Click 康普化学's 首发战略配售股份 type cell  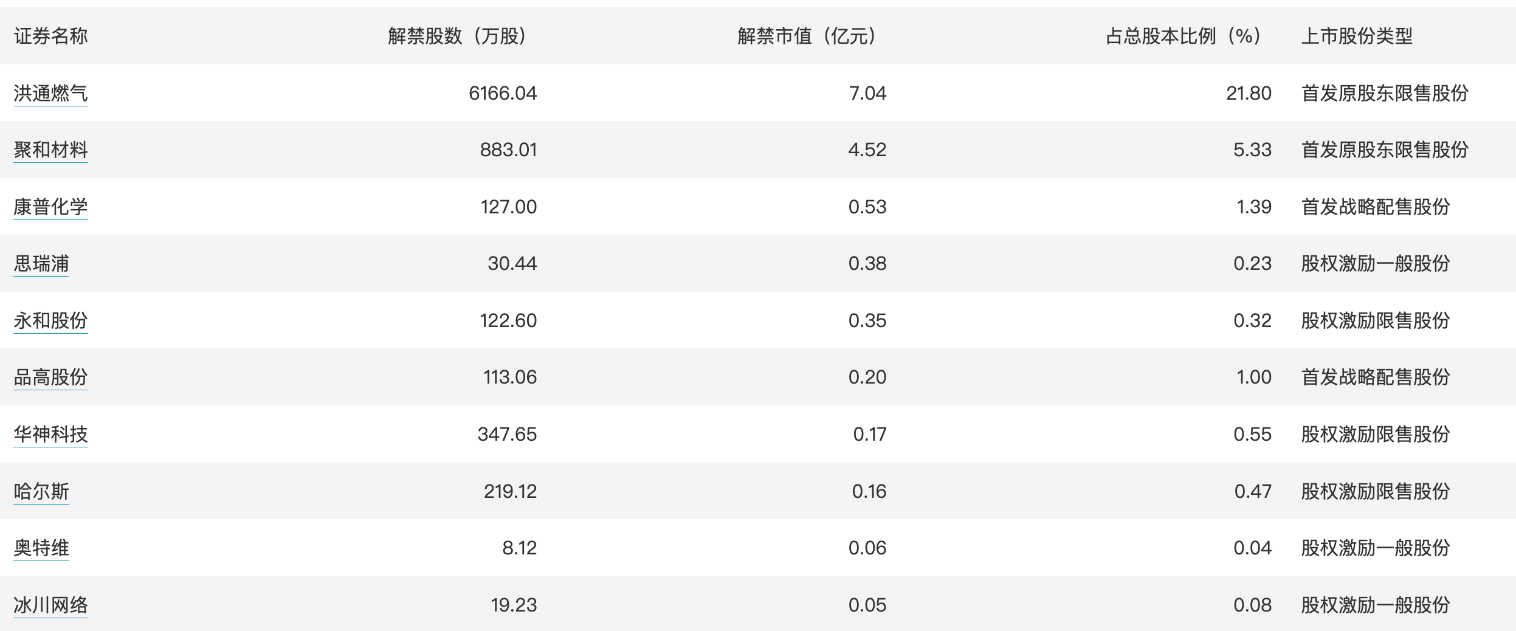pos(1376,207)
